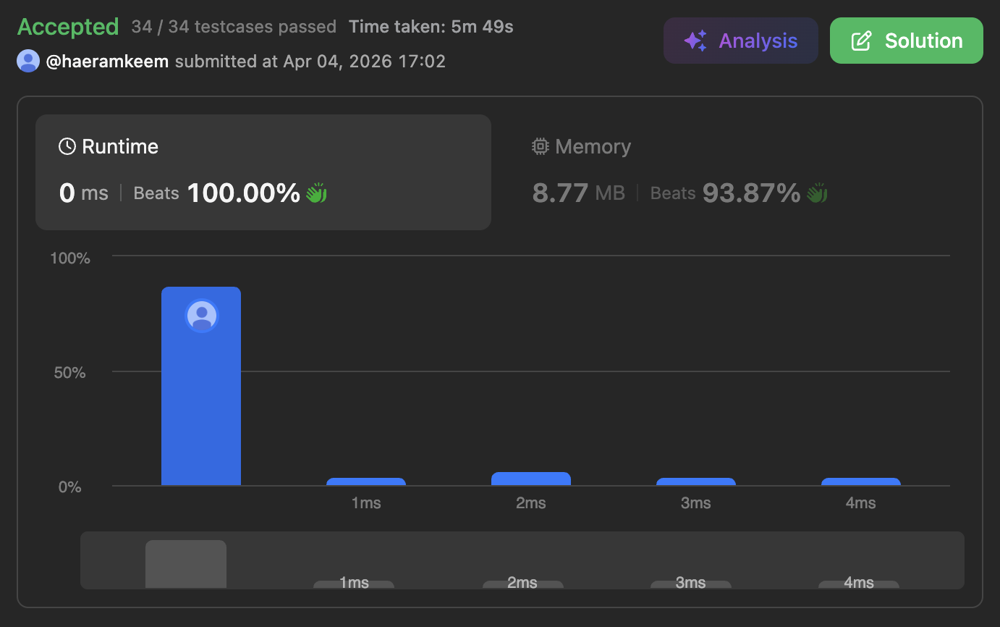Click the sparkle icon on Analysis button
Image resolution: width=1000 pixels, height=627 pixels.
(695, 41)
